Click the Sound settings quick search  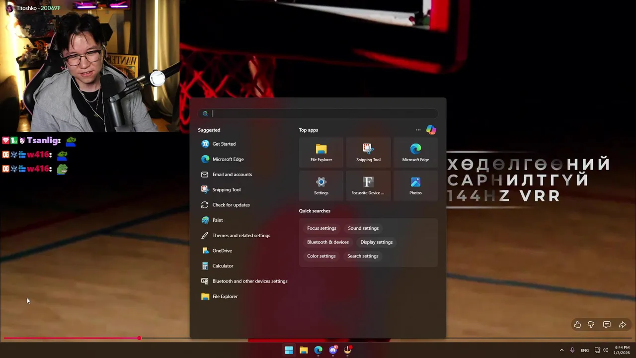[x=363, y=228]
